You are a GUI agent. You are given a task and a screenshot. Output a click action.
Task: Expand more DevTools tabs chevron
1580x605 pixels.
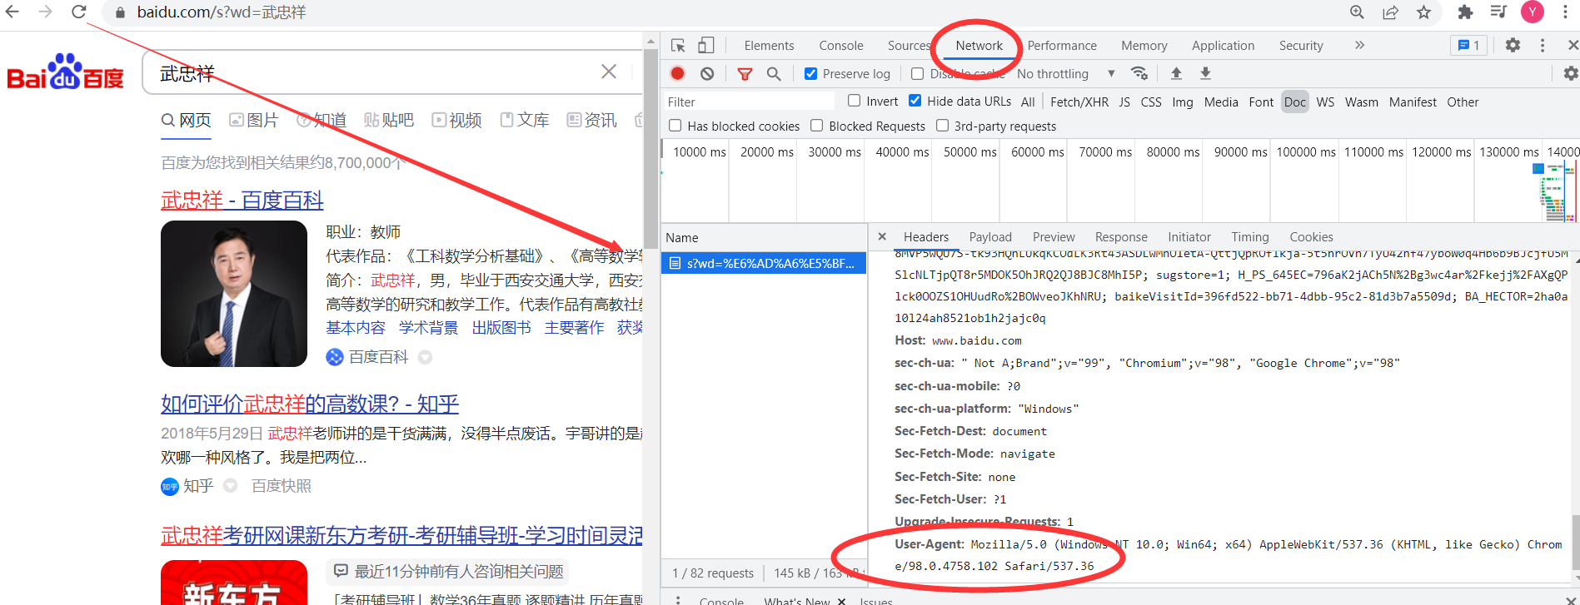1359,45
